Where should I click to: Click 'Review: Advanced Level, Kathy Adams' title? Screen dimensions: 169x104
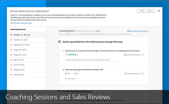[x=29, y=11]
